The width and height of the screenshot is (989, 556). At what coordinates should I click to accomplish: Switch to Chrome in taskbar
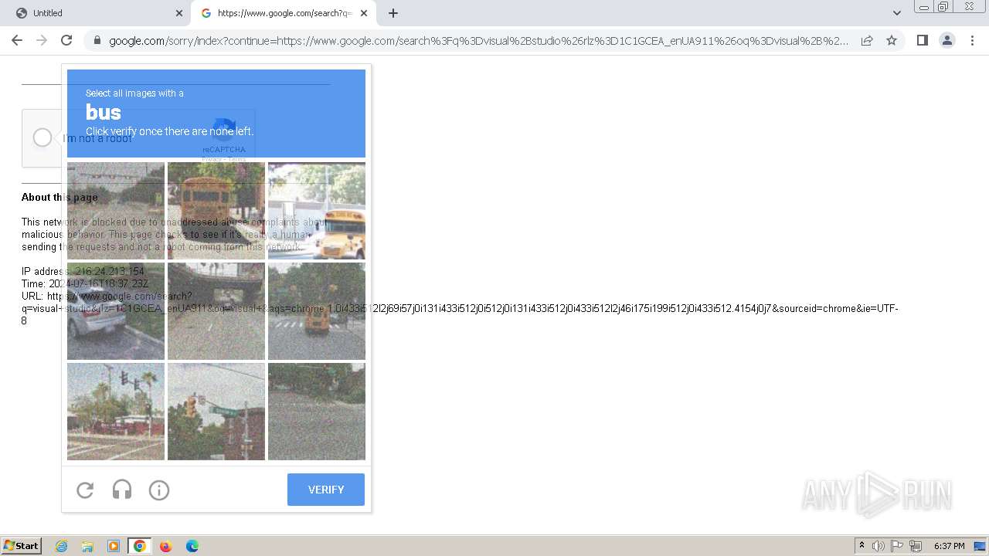coord(140,546)
